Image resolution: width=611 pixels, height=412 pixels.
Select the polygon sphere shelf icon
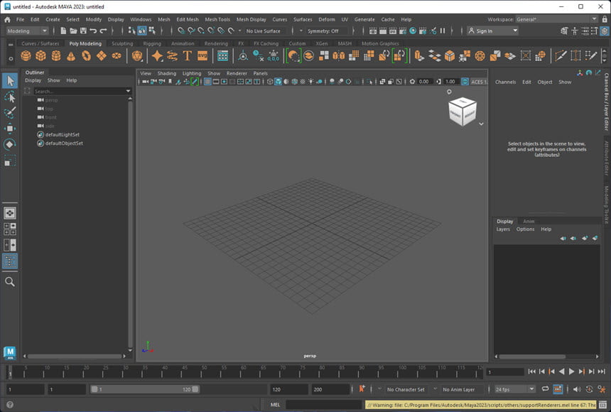26,56
